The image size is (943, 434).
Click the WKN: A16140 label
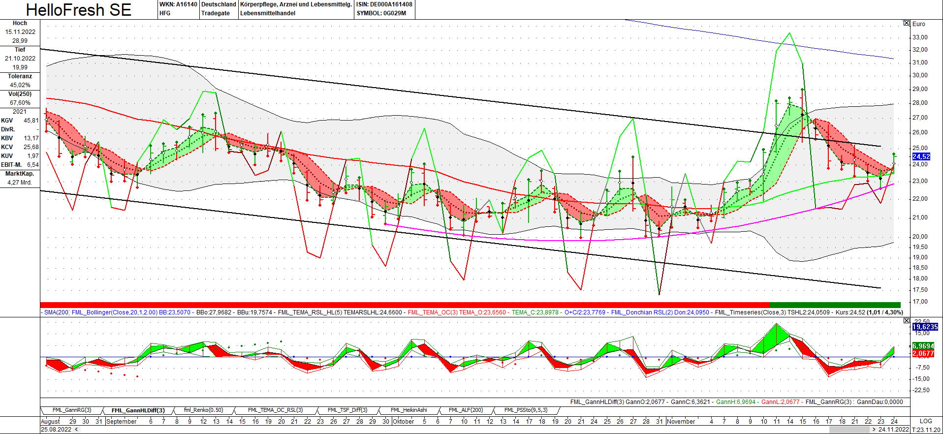[x=178, y=4]
